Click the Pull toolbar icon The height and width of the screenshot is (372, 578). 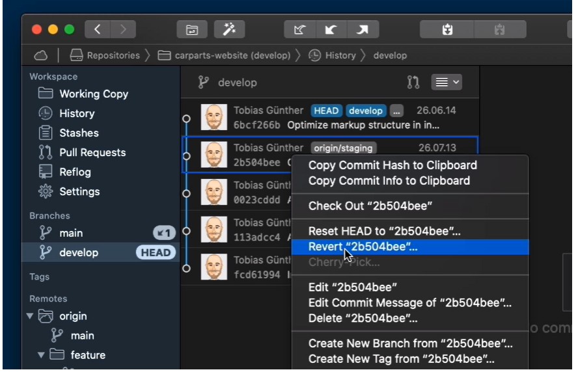(x=331, y=29)
